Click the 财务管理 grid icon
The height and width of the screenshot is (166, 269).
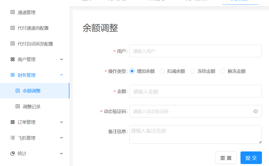point(12,75)
